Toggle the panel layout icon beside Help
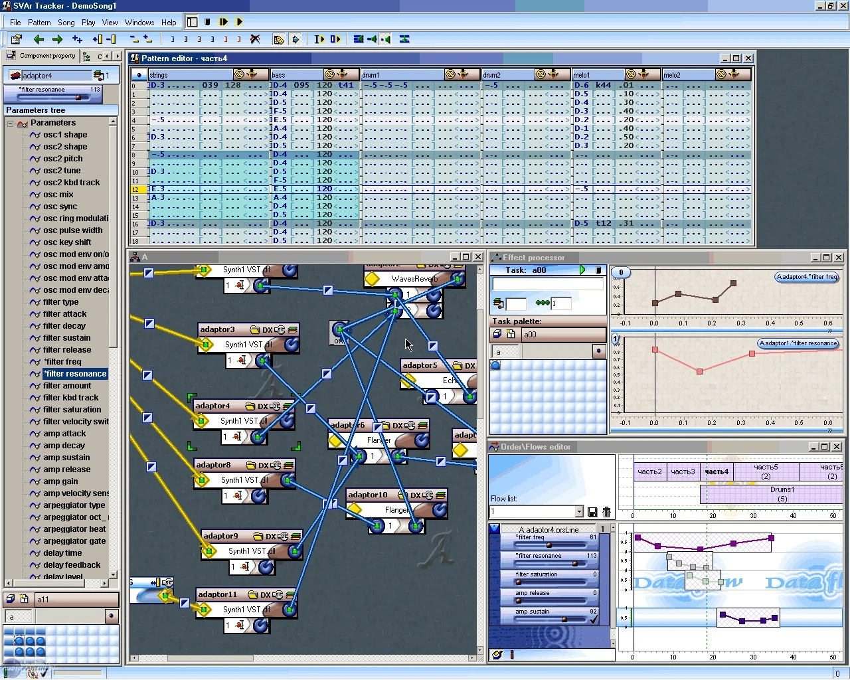 [x=192, y=22]
